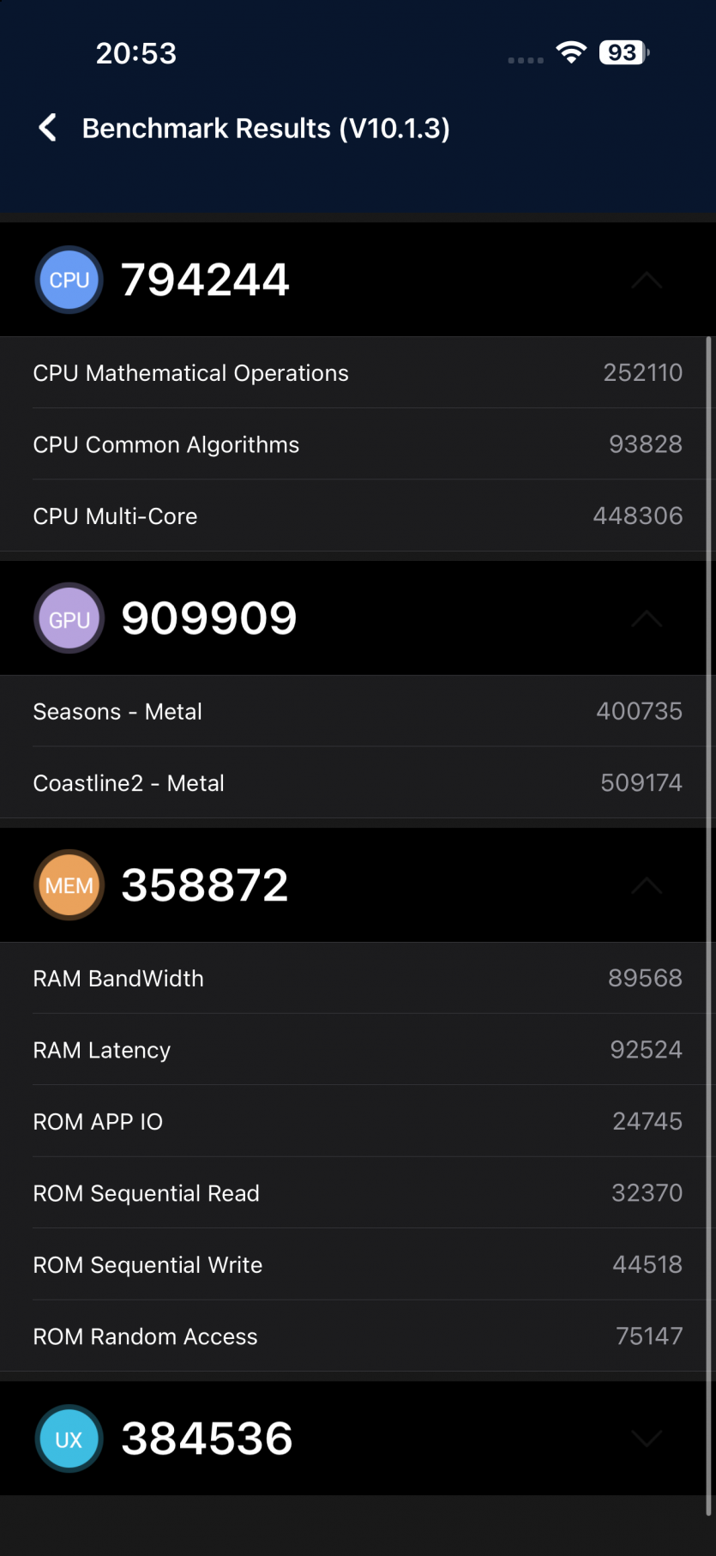The height and width of the screenshot is (1556, 716).
Task: Tap the back arrow icon
Action: click(48, 128)
